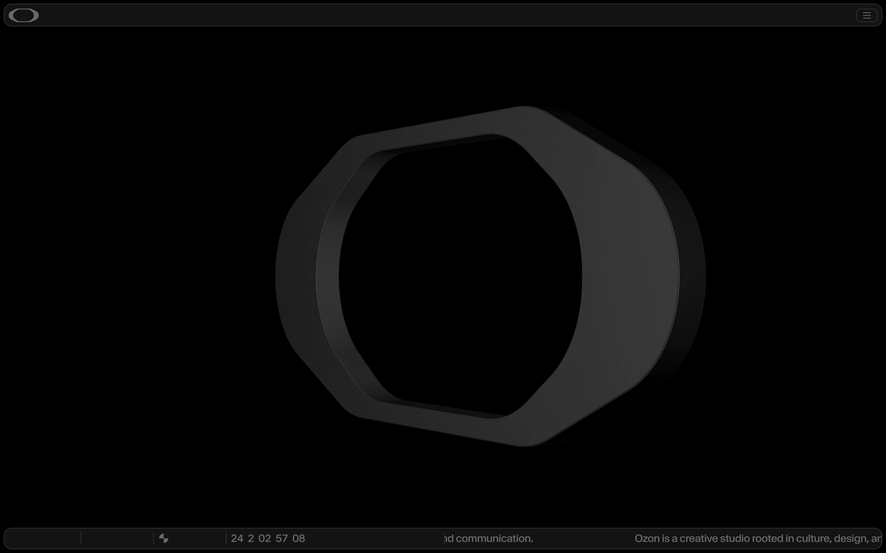Click the word 'design' in scrolling text
This screenshot has height=553, width=886.
point(849,538)
